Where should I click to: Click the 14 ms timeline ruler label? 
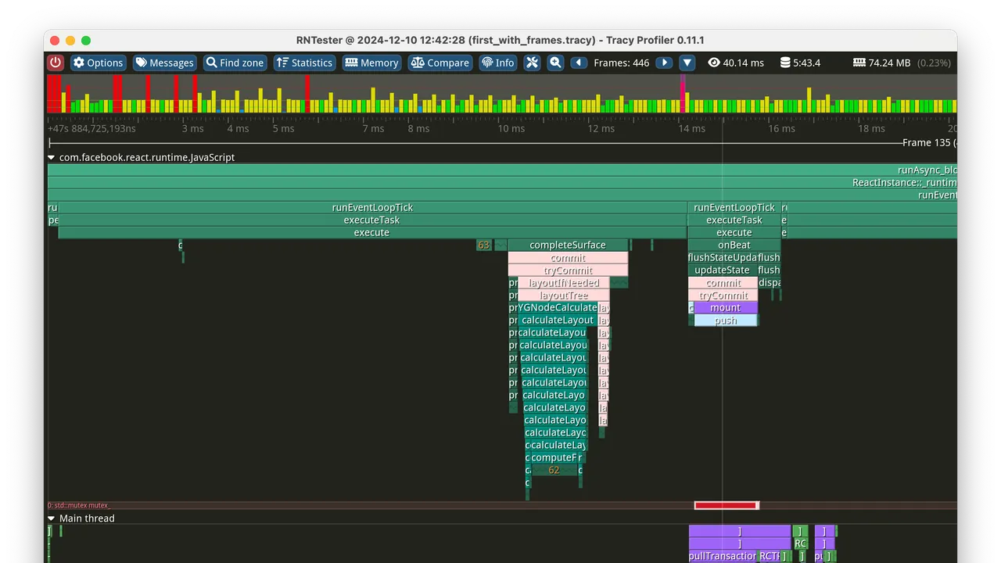click(691, 128)
